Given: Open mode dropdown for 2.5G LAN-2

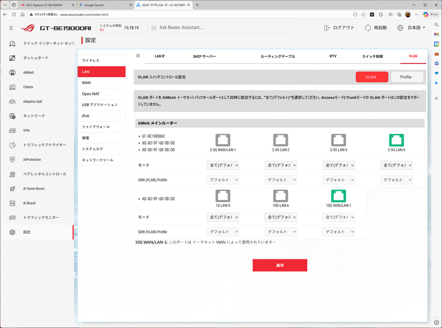Looking at the screenshot, I should click(x=281, y=166).
